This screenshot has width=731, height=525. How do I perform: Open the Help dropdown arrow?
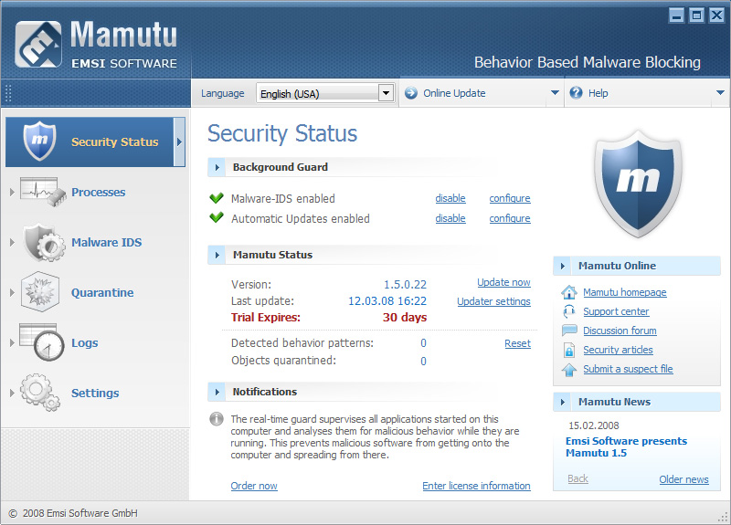(720, 93)
